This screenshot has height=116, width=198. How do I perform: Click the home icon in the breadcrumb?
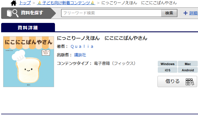pyautogui.click(x=14, y=3)
